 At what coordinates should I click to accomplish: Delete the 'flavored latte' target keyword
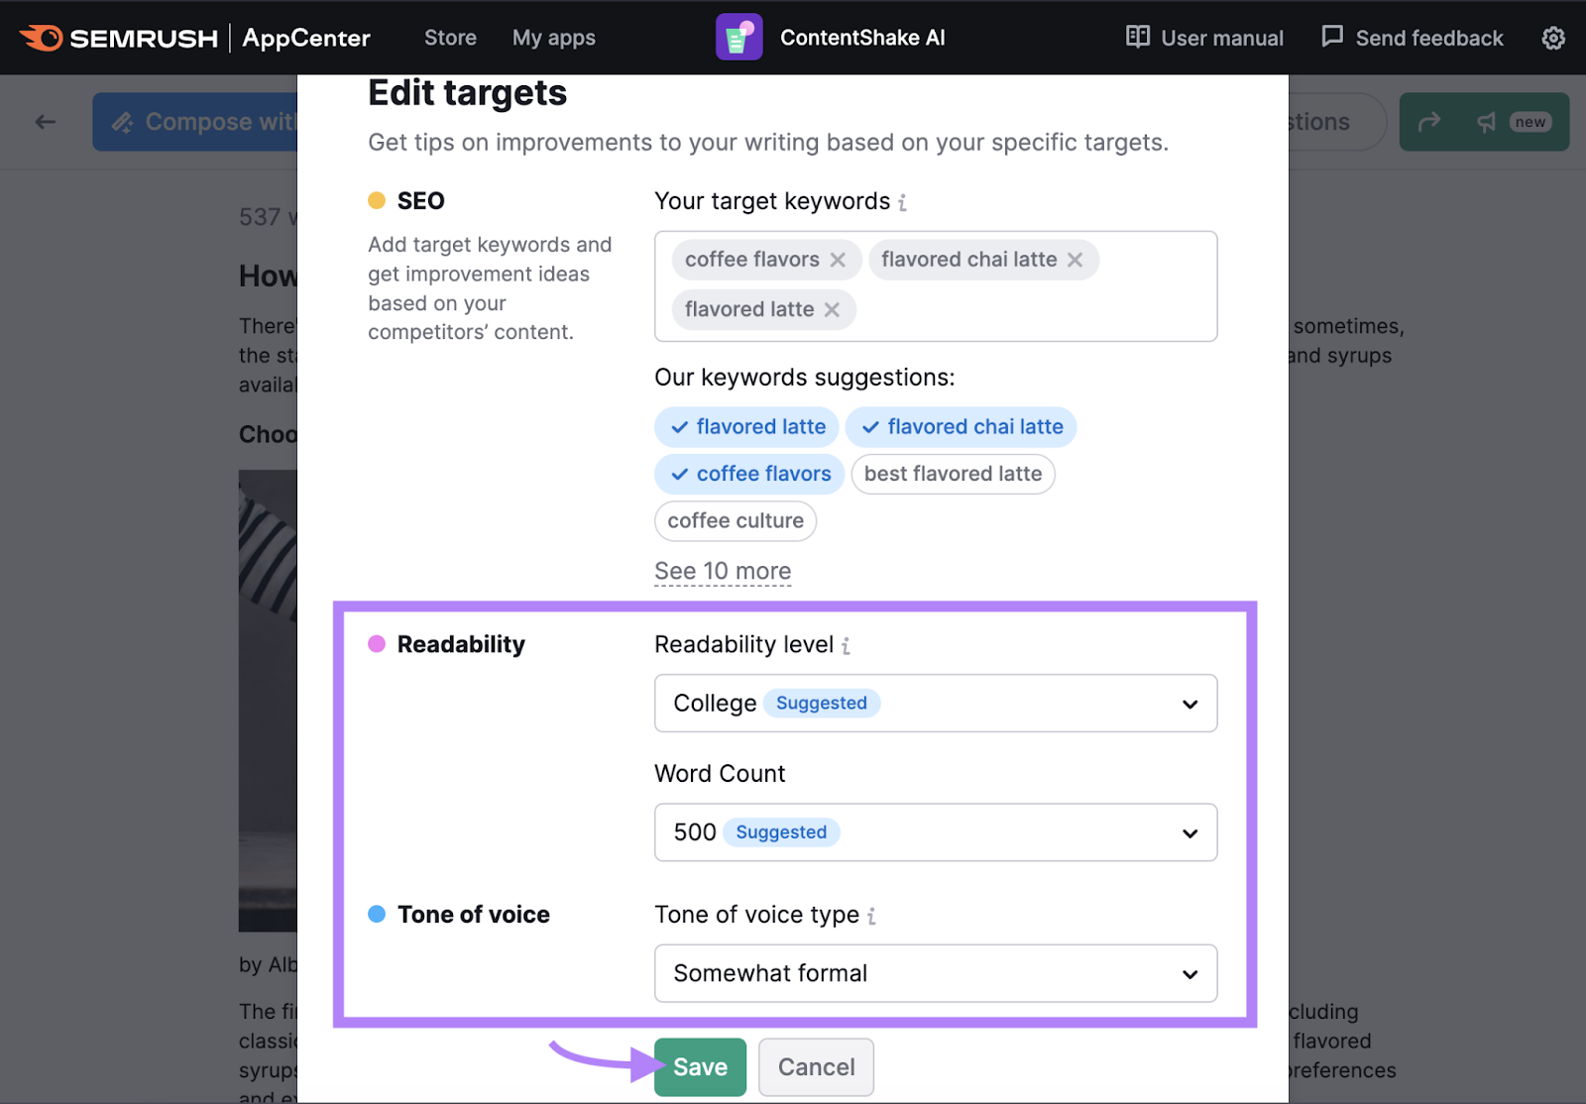coord(832,310)
